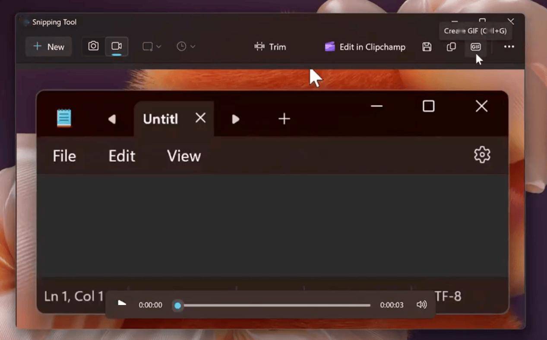Click the Snipping Tool window title text

54,22
